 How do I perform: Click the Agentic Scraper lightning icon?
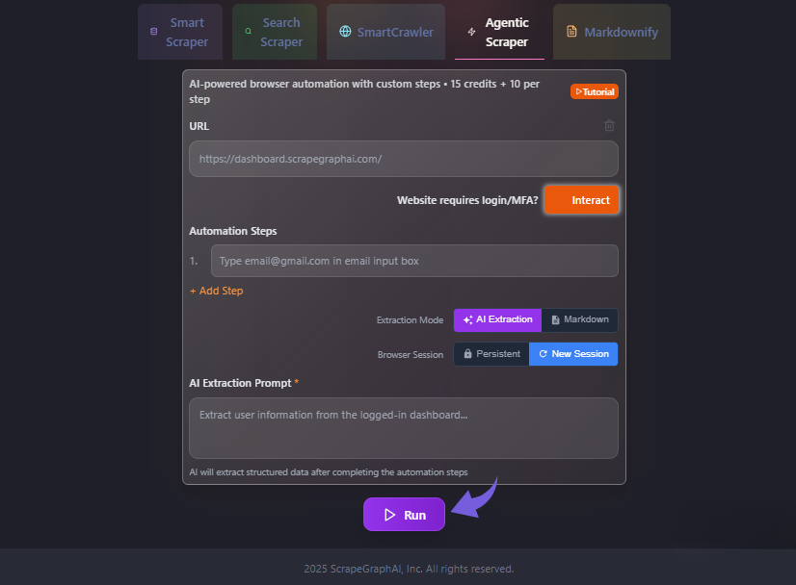tap(471, 32)
